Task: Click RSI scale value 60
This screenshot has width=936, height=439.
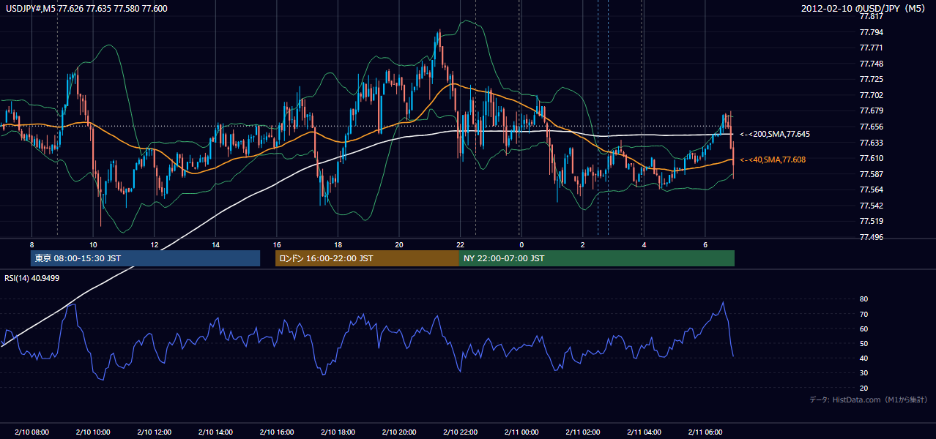Action: 864,329
